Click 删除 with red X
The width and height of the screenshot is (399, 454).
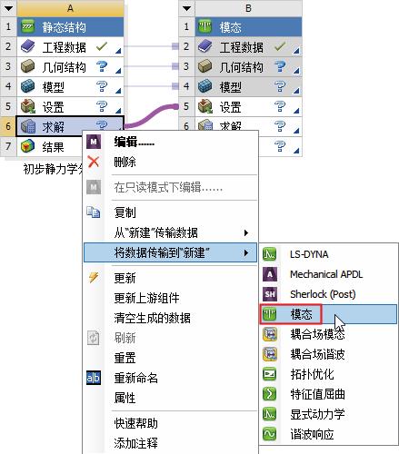[170, 162]
